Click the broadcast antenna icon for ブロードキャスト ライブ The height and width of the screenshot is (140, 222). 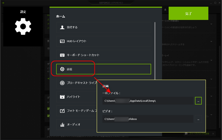(62, 83)
